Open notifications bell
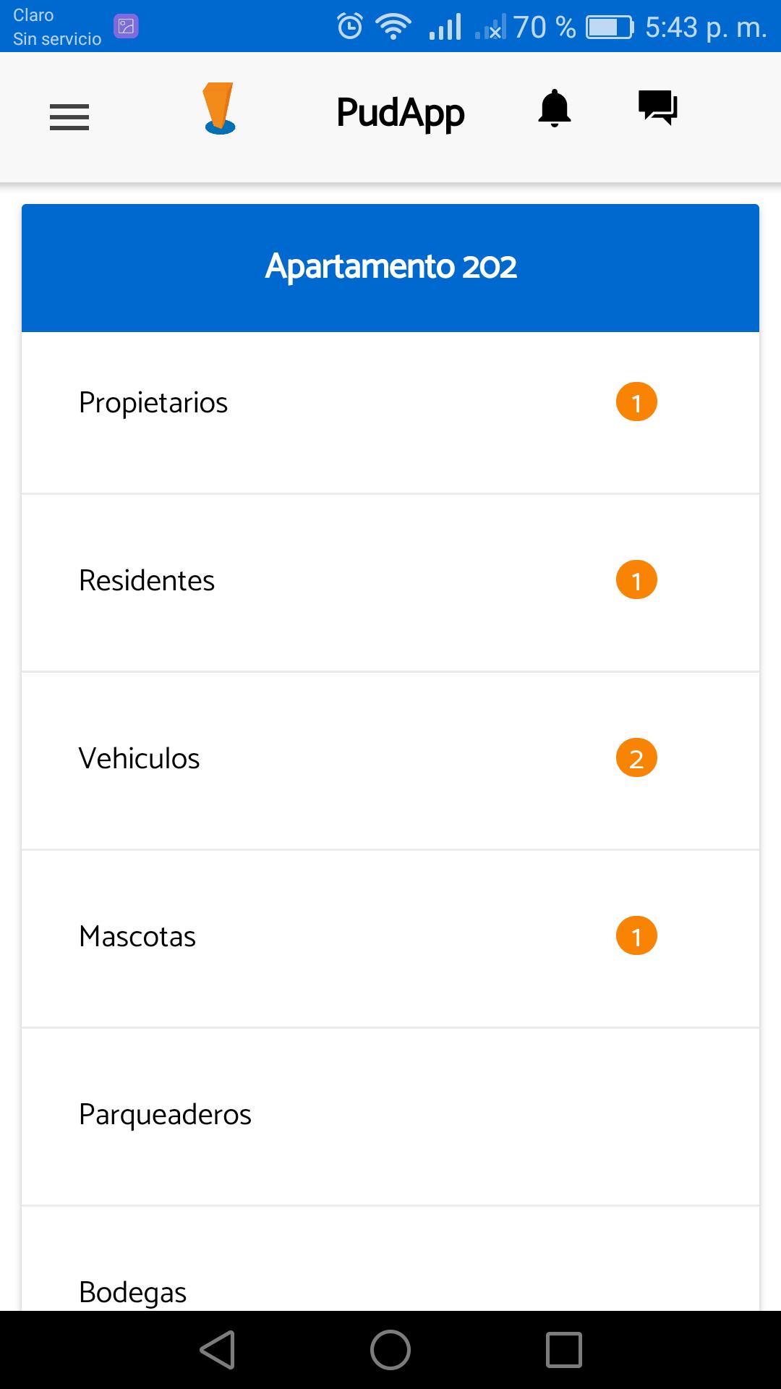781x1389 pixels. click(x=555, y=109)
